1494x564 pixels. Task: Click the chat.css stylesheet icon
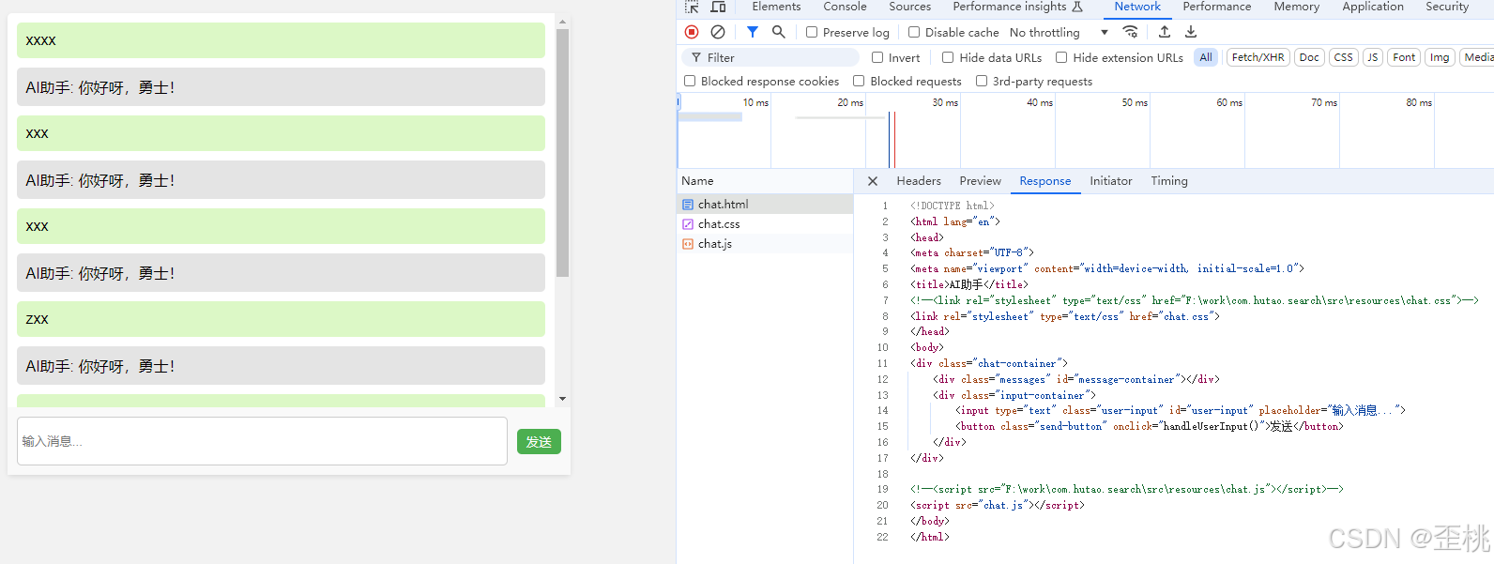[688, 224]
